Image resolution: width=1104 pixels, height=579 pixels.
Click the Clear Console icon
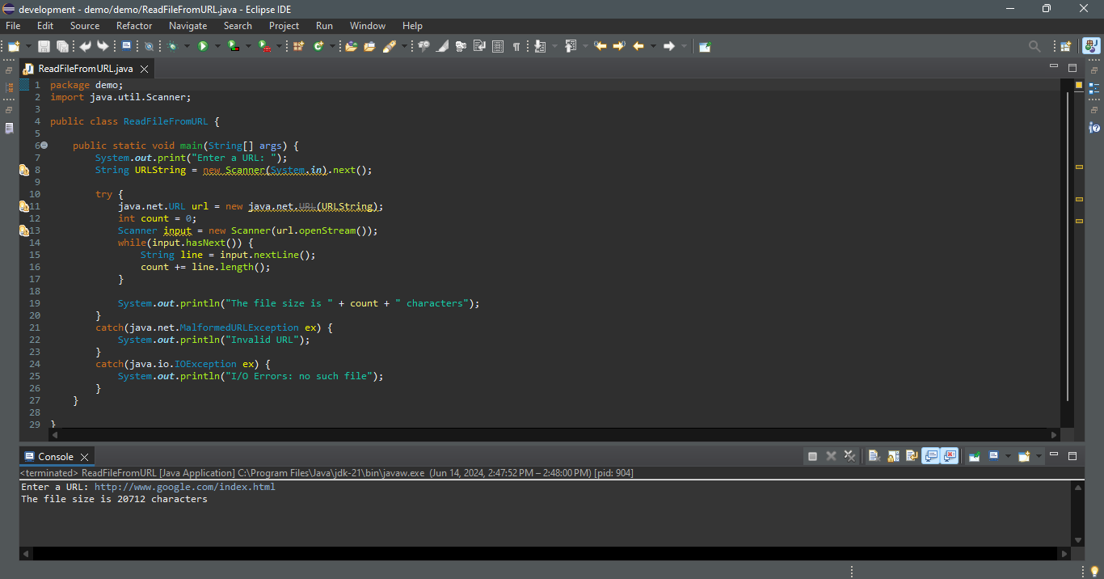point(874,457)
